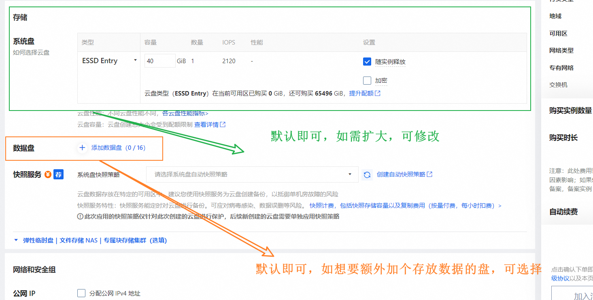This screenshot has width=593, height=300.
Task: Click the system disk capacity field showing 40
Action: pos(160,61)
